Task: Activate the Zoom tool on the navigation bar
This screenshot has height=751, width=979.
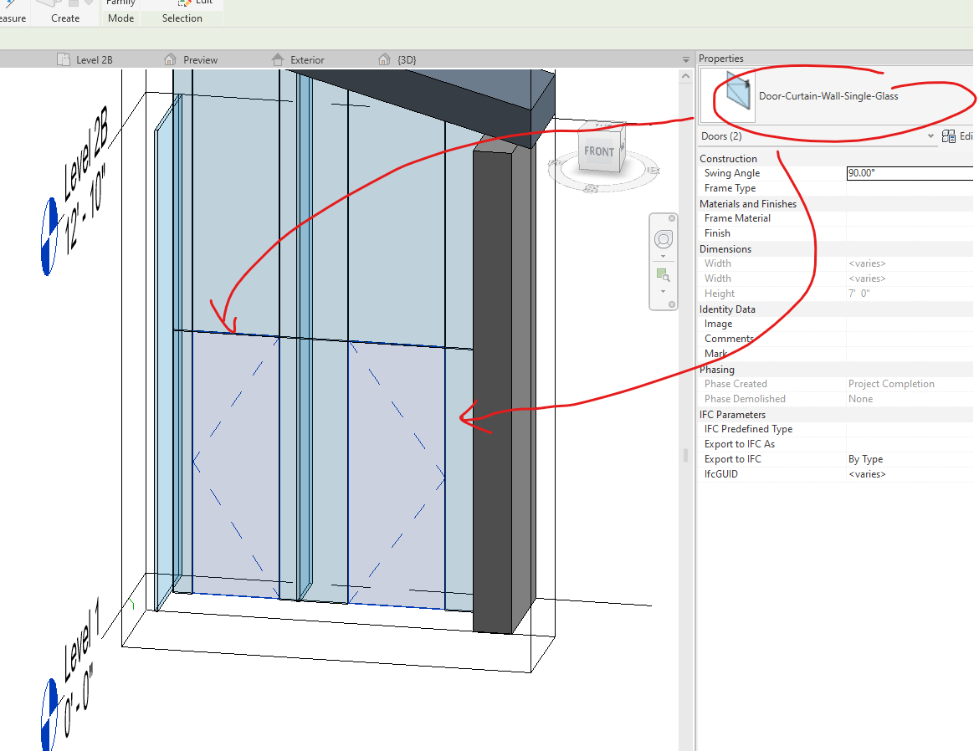Action: (663, 274)
